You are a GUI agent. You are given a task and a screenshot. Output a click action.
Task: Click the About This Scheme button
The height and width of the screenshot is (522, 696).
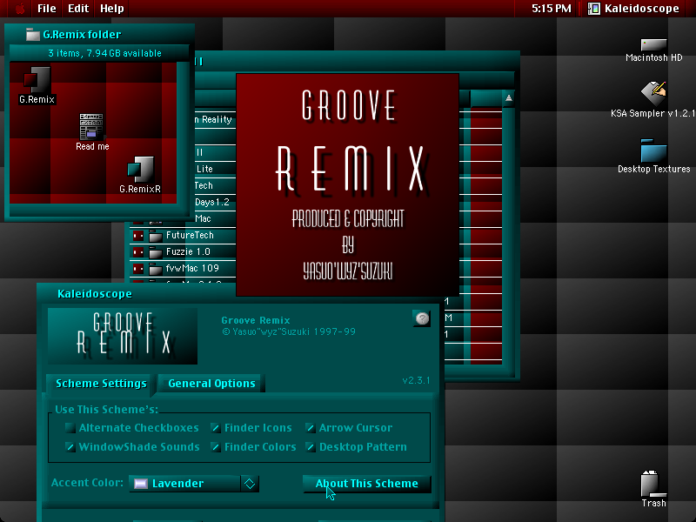pos(366,484)
